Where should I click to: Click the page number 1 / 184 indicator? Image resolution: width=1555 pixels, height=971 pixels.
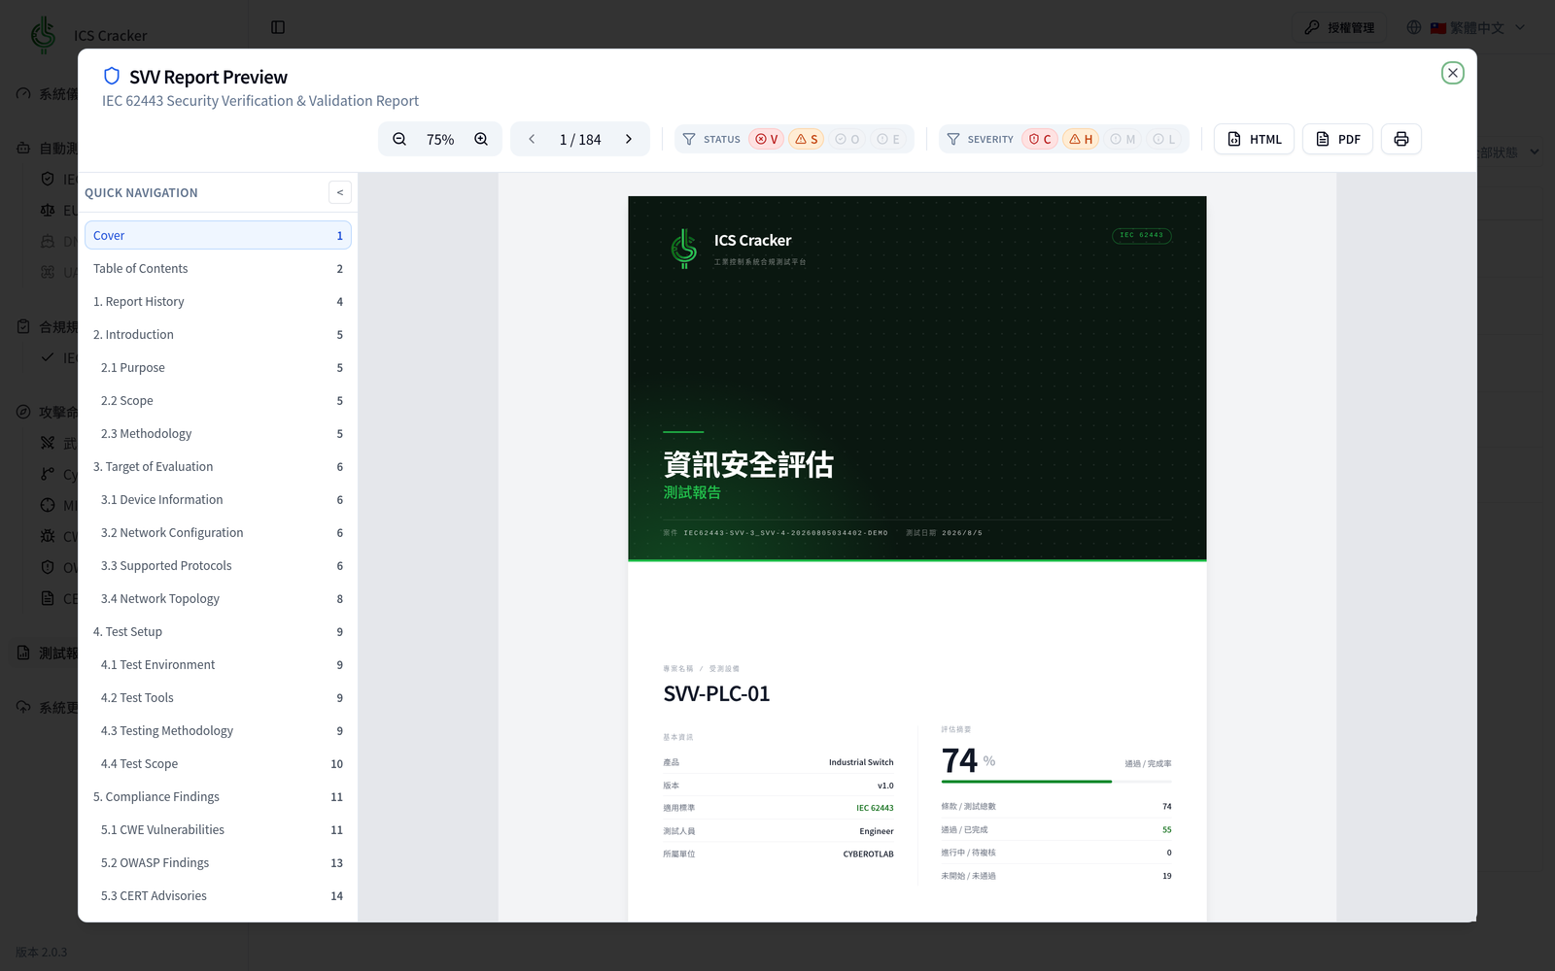(580, 139)
